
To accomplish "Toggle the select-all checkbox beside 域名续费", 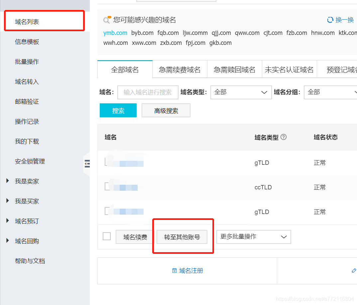I will click(107, 236).
